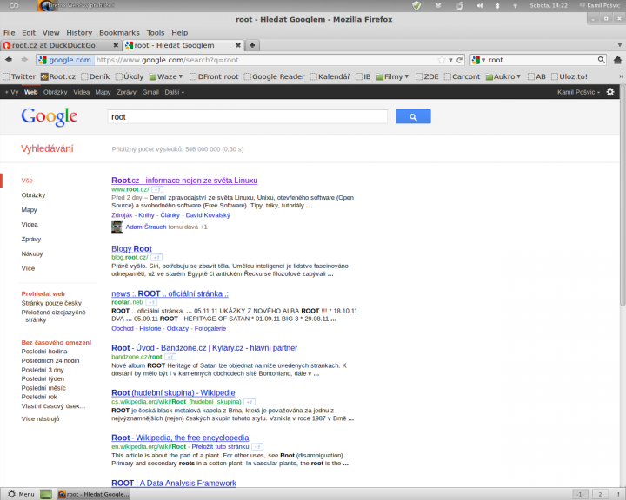The height and width of the screenshot is (500, 626).
Task: Open the Bookmarks menu
Action: 119,33
